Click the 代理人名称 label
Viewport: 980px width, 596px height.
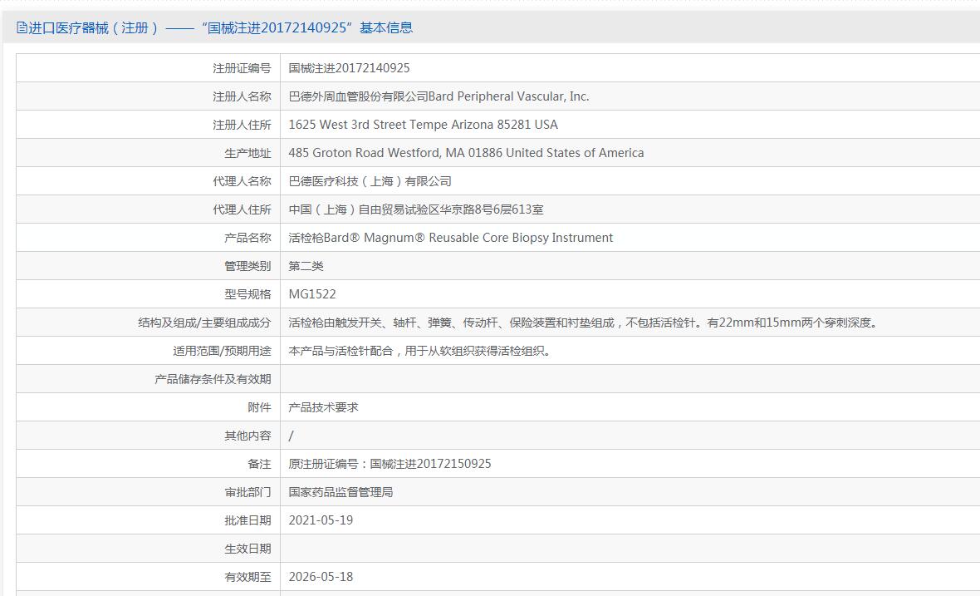coord(242,181)
